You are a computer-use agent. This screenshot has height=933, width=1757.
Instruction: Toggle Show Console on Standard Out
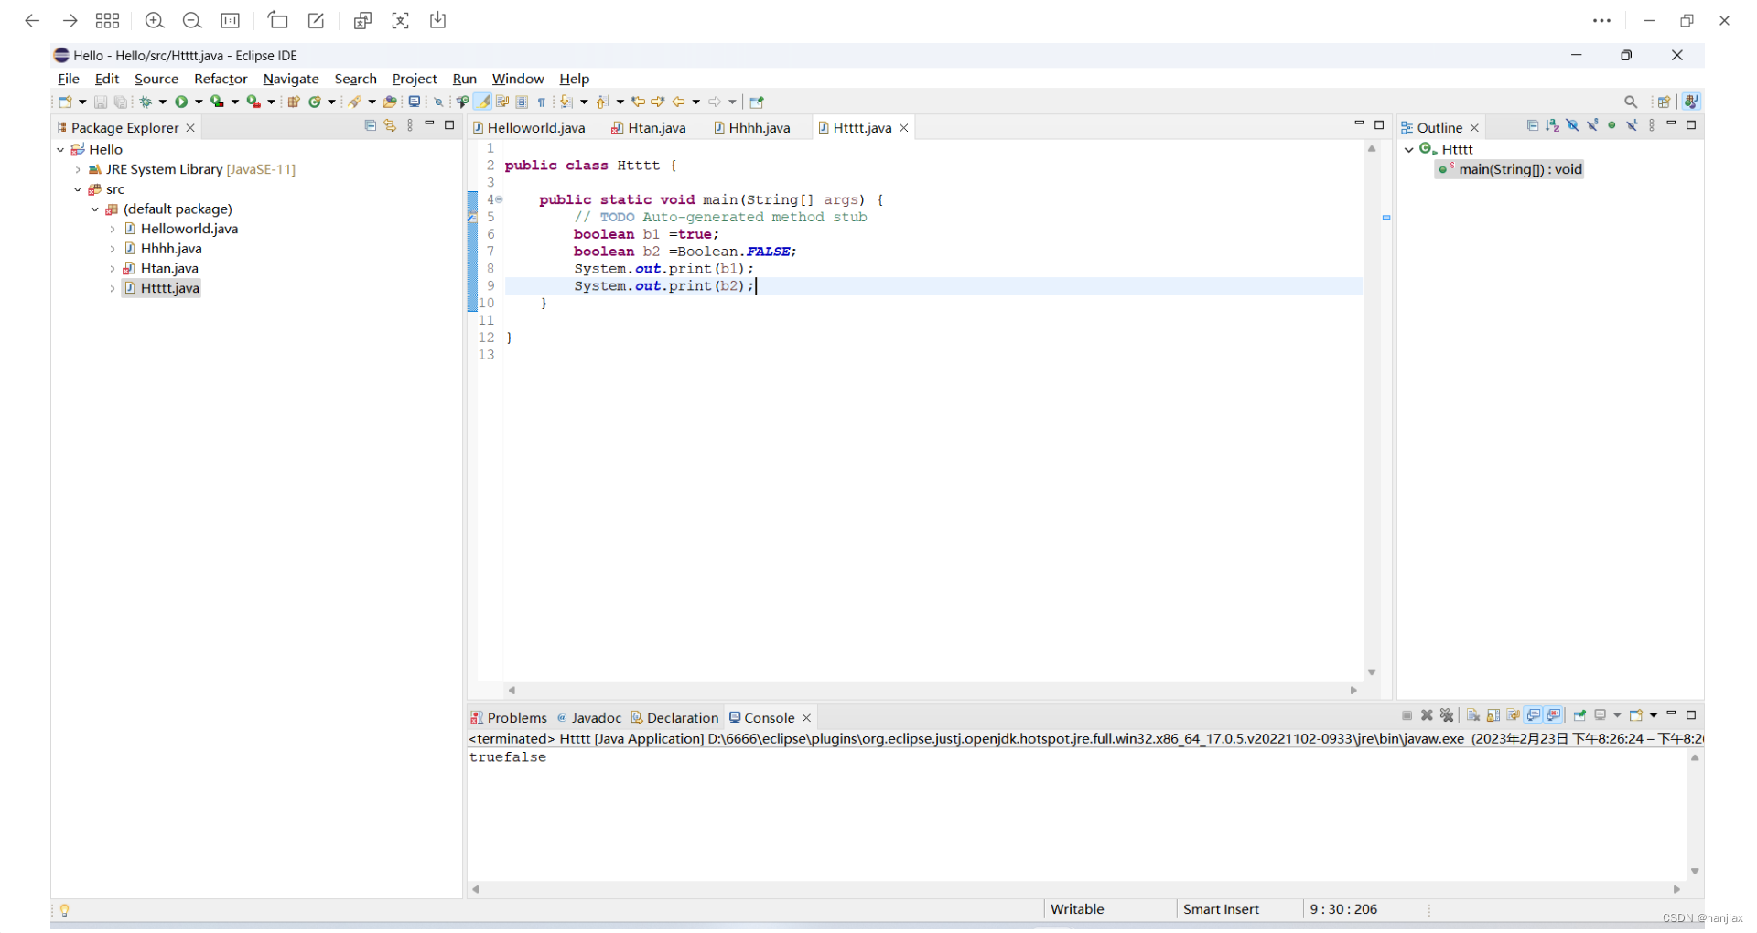pyautogui.click(x=1533, y=715)
